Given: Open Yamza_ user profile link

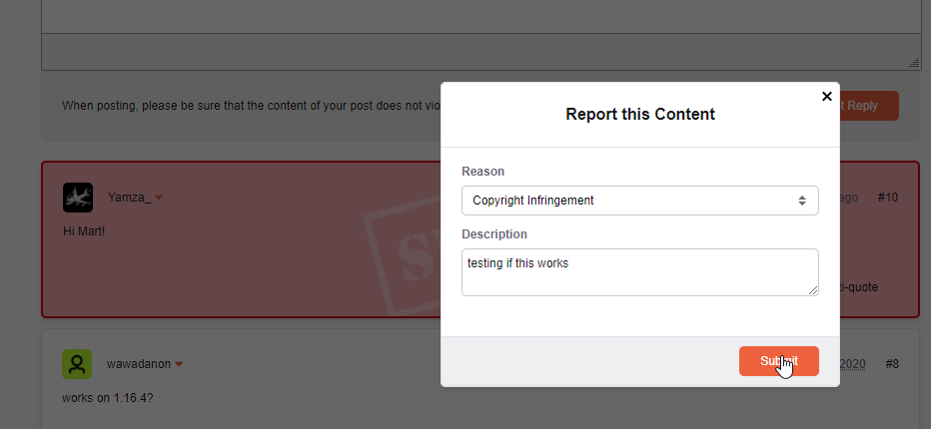Looking at the screenshot, I should 130,198.
